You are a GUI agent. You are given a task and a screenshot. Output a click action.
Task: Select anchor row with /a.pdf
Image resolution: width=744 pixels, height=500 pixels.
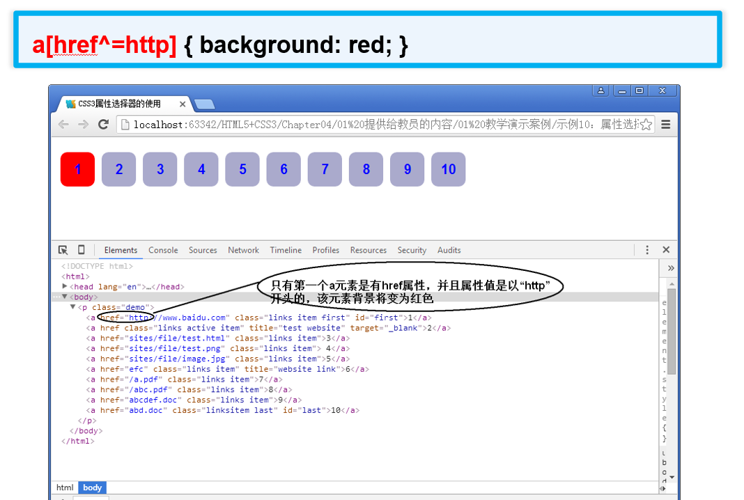coord(184,379)
